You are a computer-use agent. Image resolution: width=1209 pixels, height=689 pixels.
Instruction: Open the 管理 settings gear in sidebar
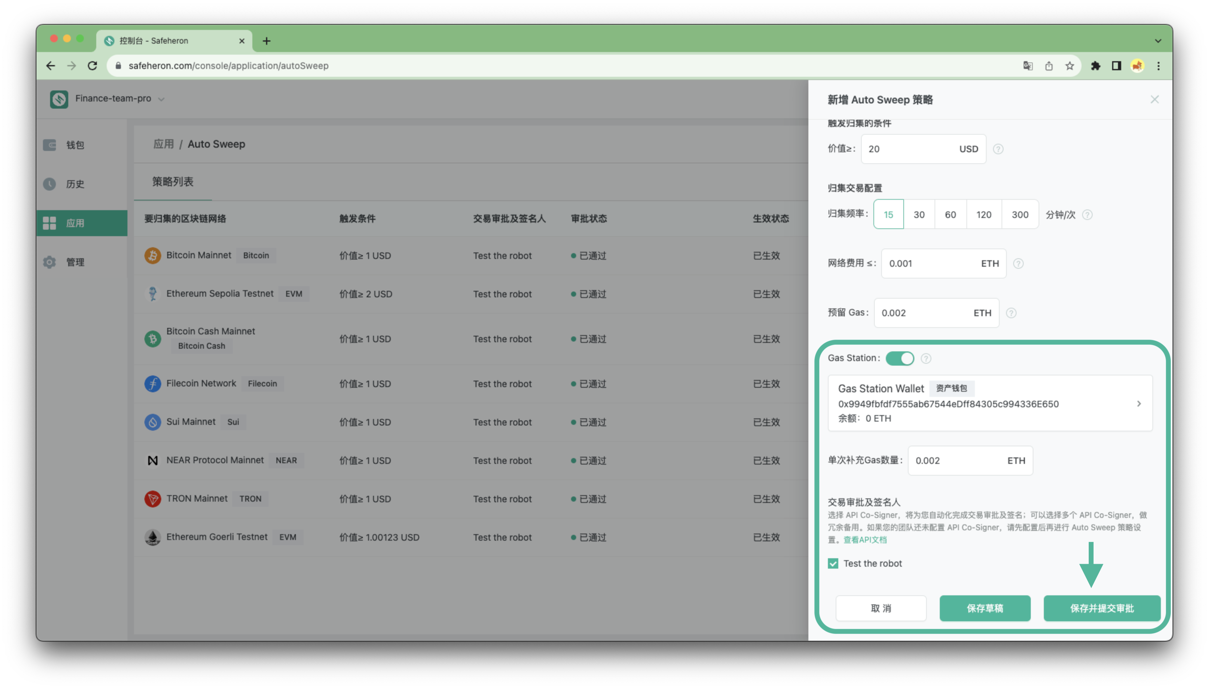50,262
